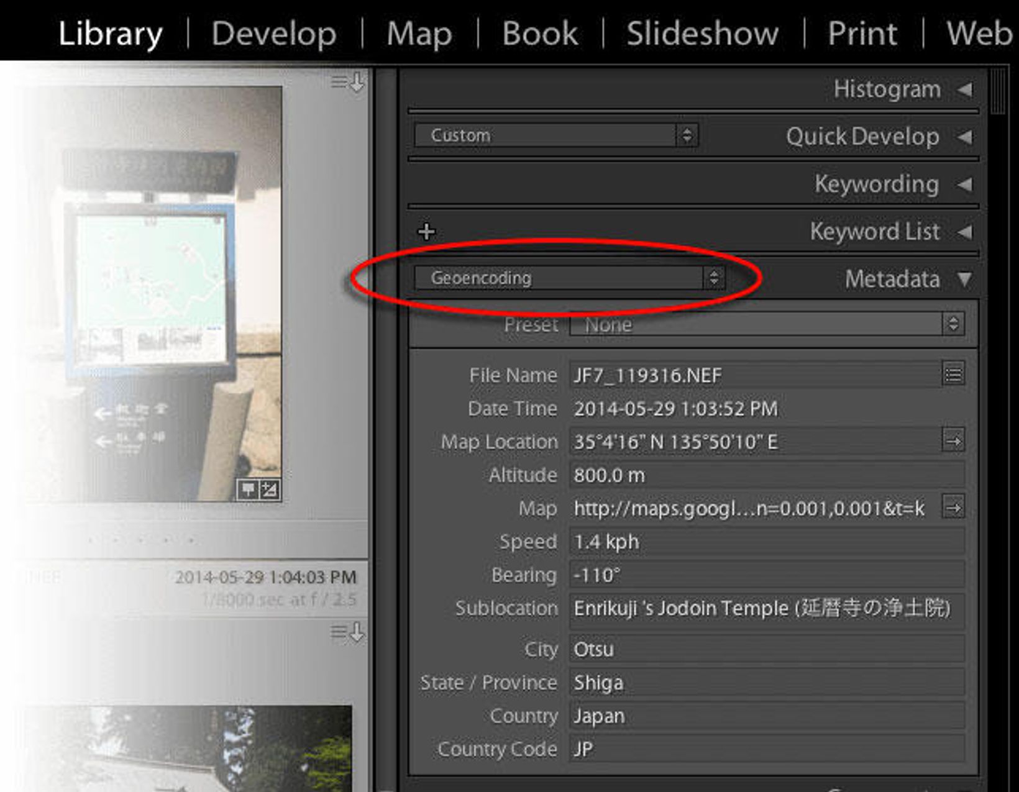Click the keyword badge on photo thumbnail
The height and width of the screenshot is (792, 1019).
[247, 489]
